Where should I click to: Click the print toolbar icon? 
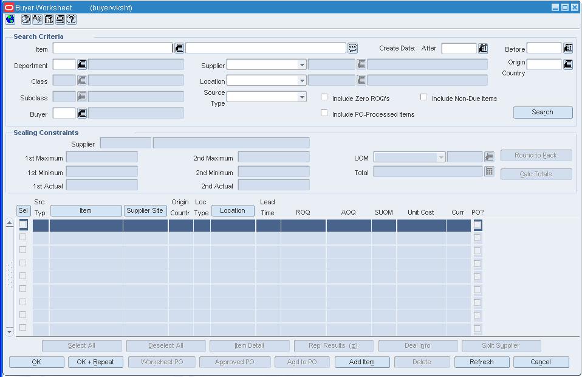[x=60, y=19]
